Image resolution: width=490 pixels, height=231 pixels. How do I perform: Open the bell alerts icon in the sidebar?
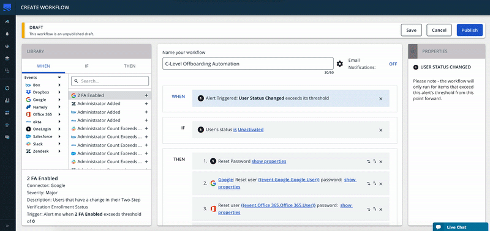click(x=7, y=34)
